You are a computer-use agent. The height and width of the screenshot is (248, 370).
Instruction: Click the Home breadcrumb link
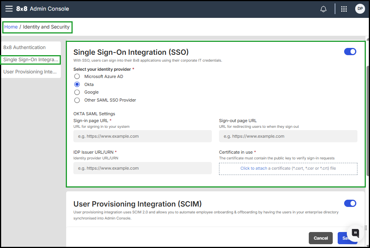click(x=11, y=27)
